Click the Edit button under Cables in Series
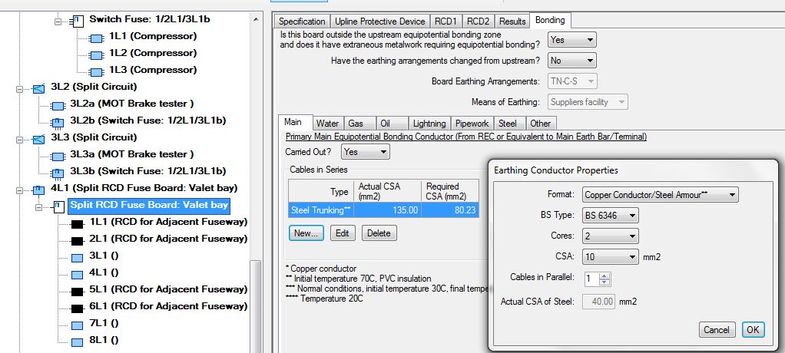The width and height of the screenshot is (785, 353). (x=342, y=233)
